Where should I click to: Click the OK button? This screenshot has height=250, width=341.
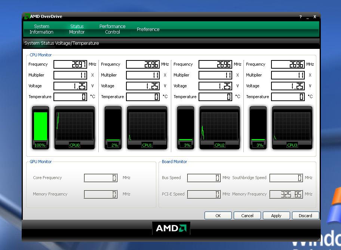tap(218, 216)
